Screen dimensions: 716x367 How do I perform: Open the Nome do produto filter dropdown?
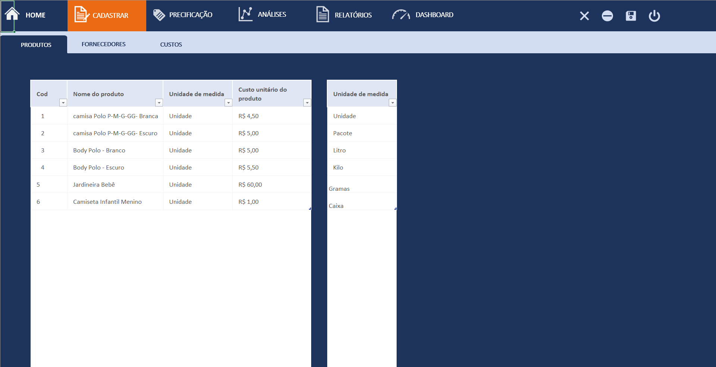tap(159, 103)
